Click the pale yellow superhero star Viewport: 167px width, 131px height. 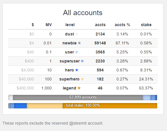coord(82,79)
